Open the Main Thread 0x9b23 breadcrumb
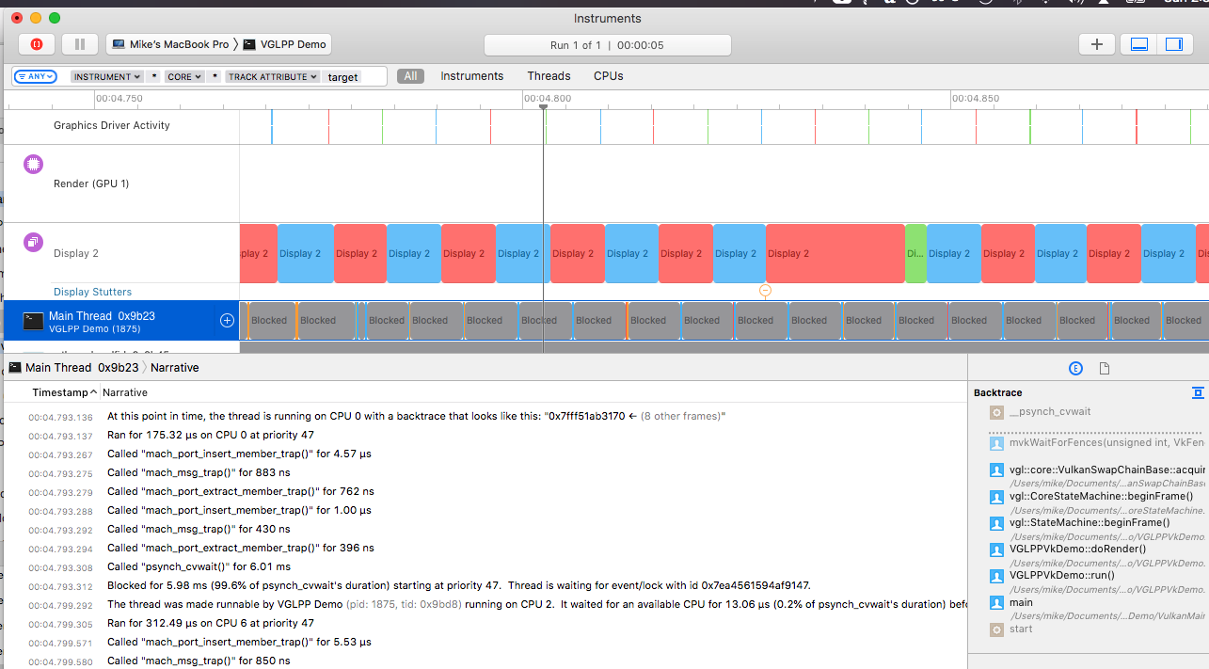Image resolution: width=1209 pixels, height=669 pixels. click(x=72, y=368)
